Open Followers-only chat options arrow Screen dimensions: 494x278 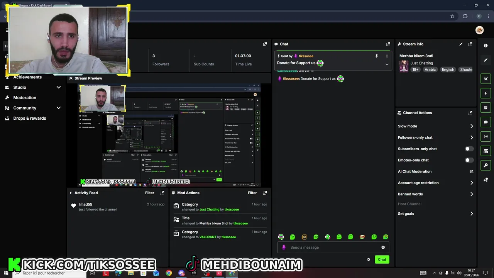(x=472, y=137)
